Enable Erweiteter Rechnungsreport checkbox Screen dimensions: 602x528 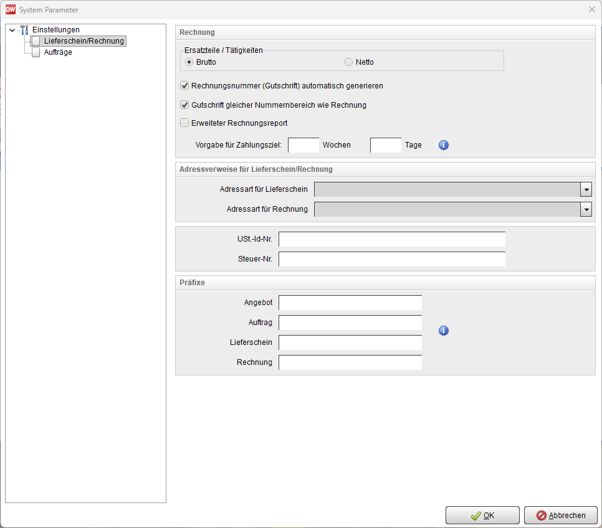tap(184, 123)
